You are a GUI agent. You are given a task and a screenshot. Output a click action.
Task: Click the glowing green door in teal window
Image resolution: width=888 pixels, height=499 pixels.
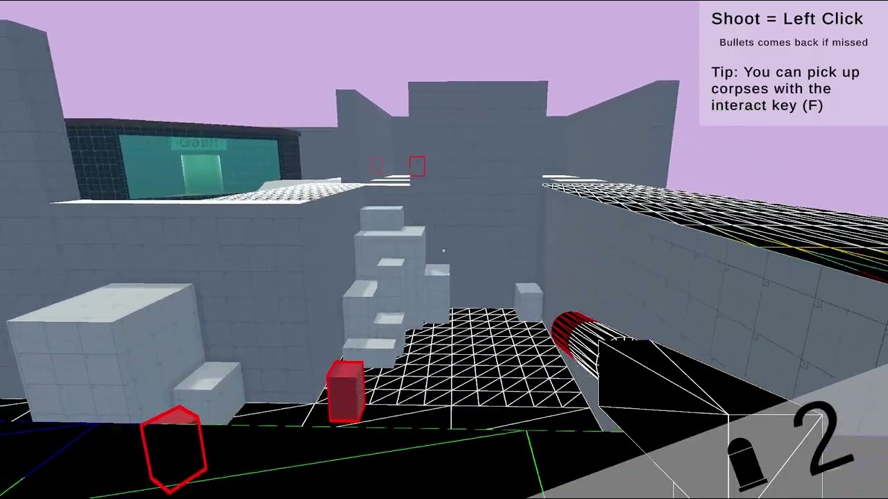pos(202,173)
